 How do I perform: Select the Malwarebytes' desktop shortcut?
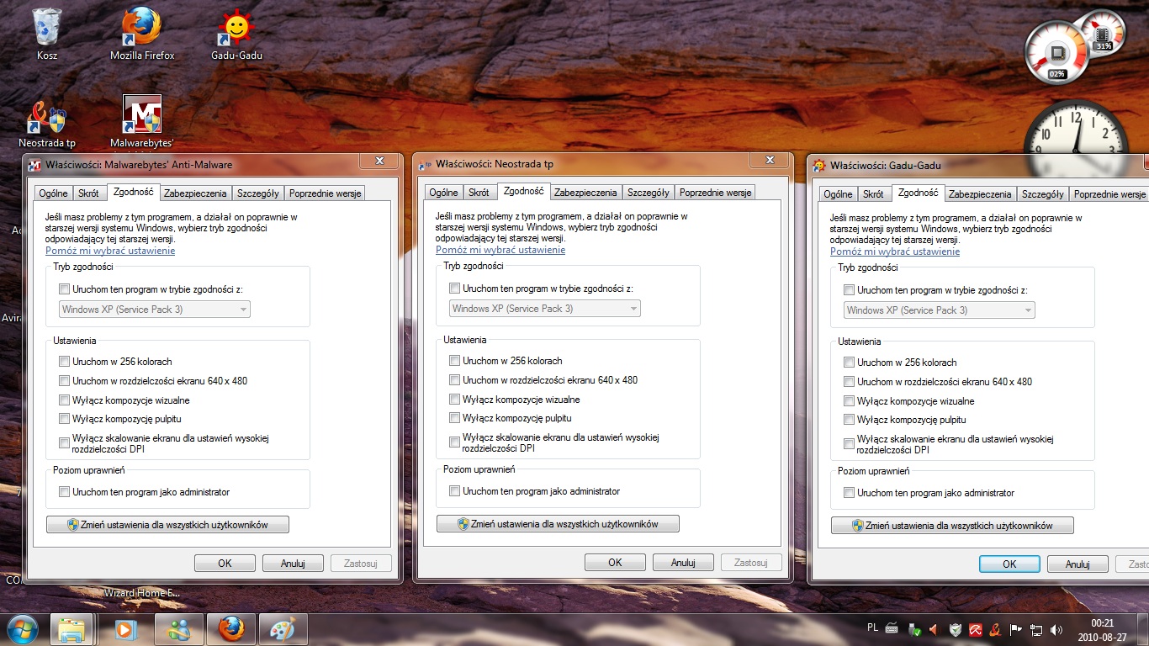click(x=141, y=122)
